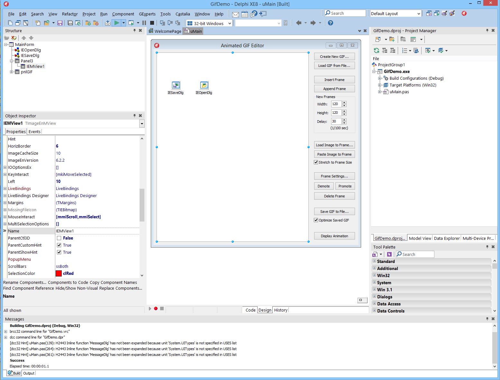Click the blue Help question mark icon
The height and width of the screenshot is (380, 500).
coord(330,23)
